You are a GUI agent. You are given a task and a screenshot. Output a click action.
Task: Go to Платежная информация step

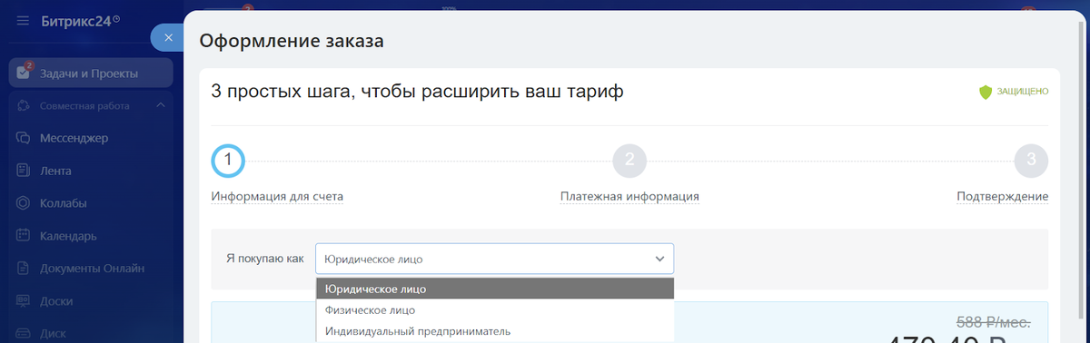pyautogui.click(x=629, y=196)
